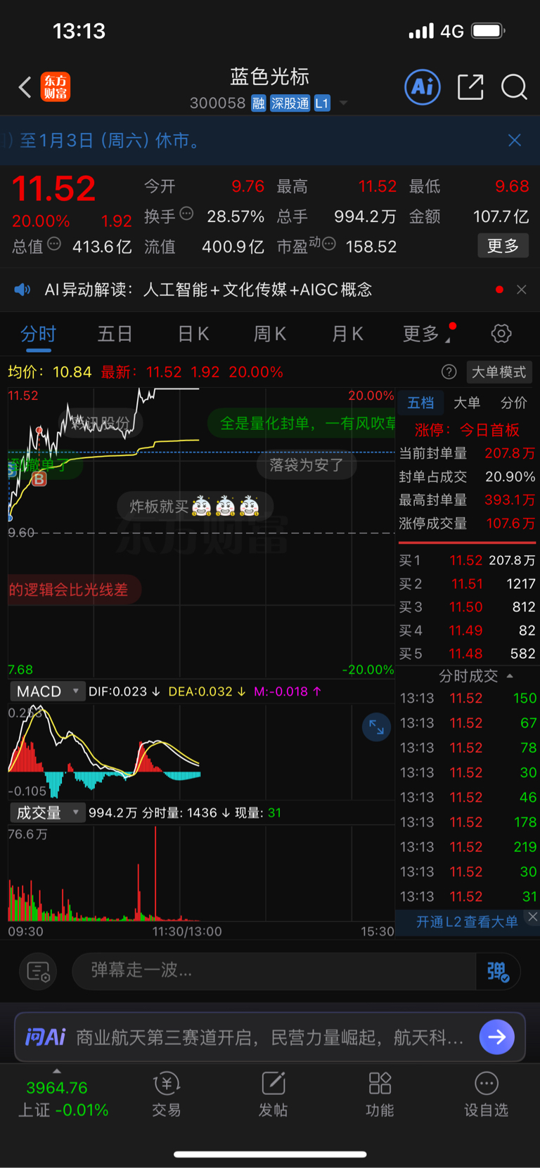Expand the 更多 chart period menu

tap(425, 333)
